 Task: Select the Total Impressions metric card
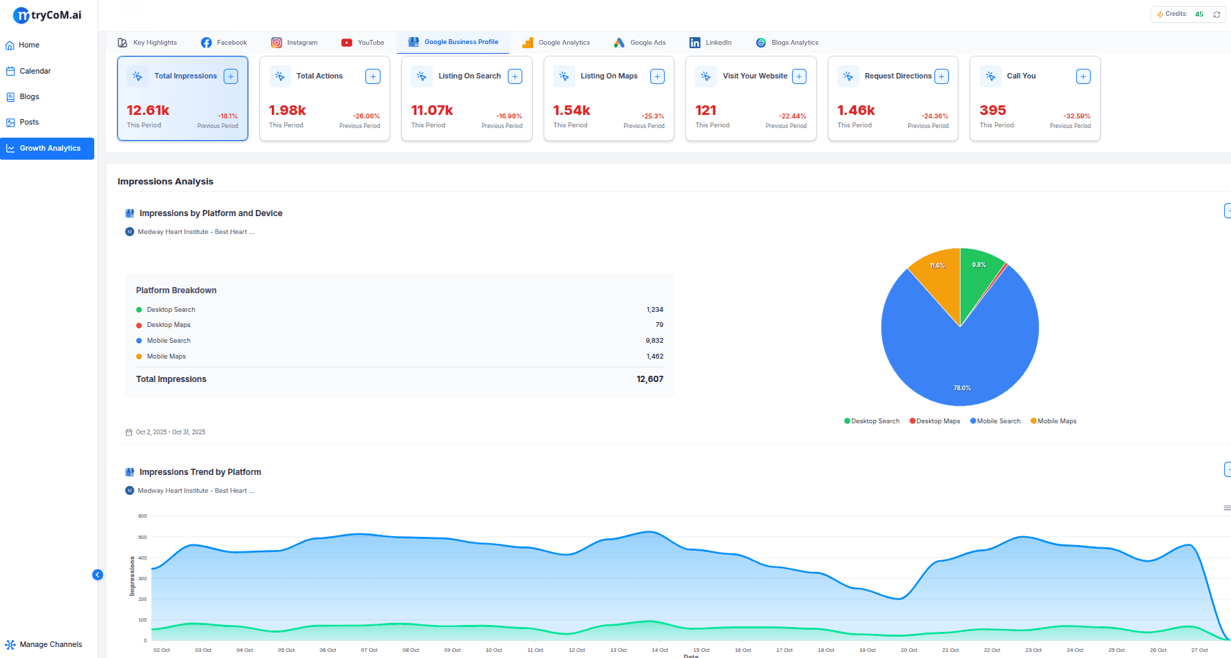pyautogui.click(x=182, y=98)
